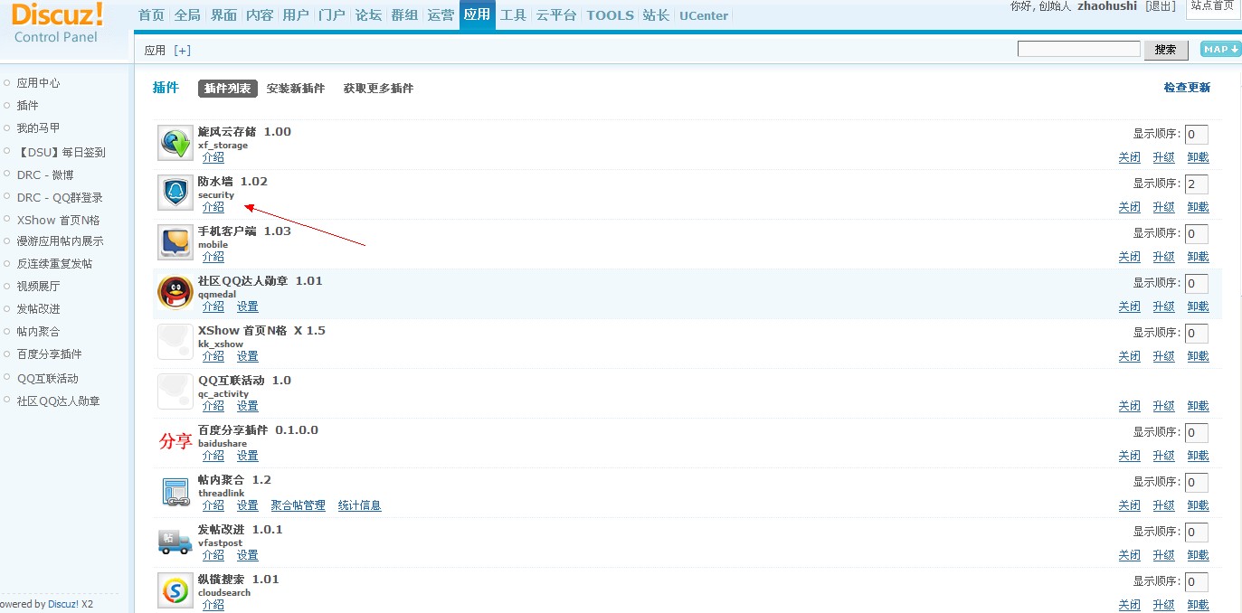The height and width of the screenshot is (613, 1242).
Task: Click the 社区QQ达人勋章 penguin icon
Action: click(175, 293)
